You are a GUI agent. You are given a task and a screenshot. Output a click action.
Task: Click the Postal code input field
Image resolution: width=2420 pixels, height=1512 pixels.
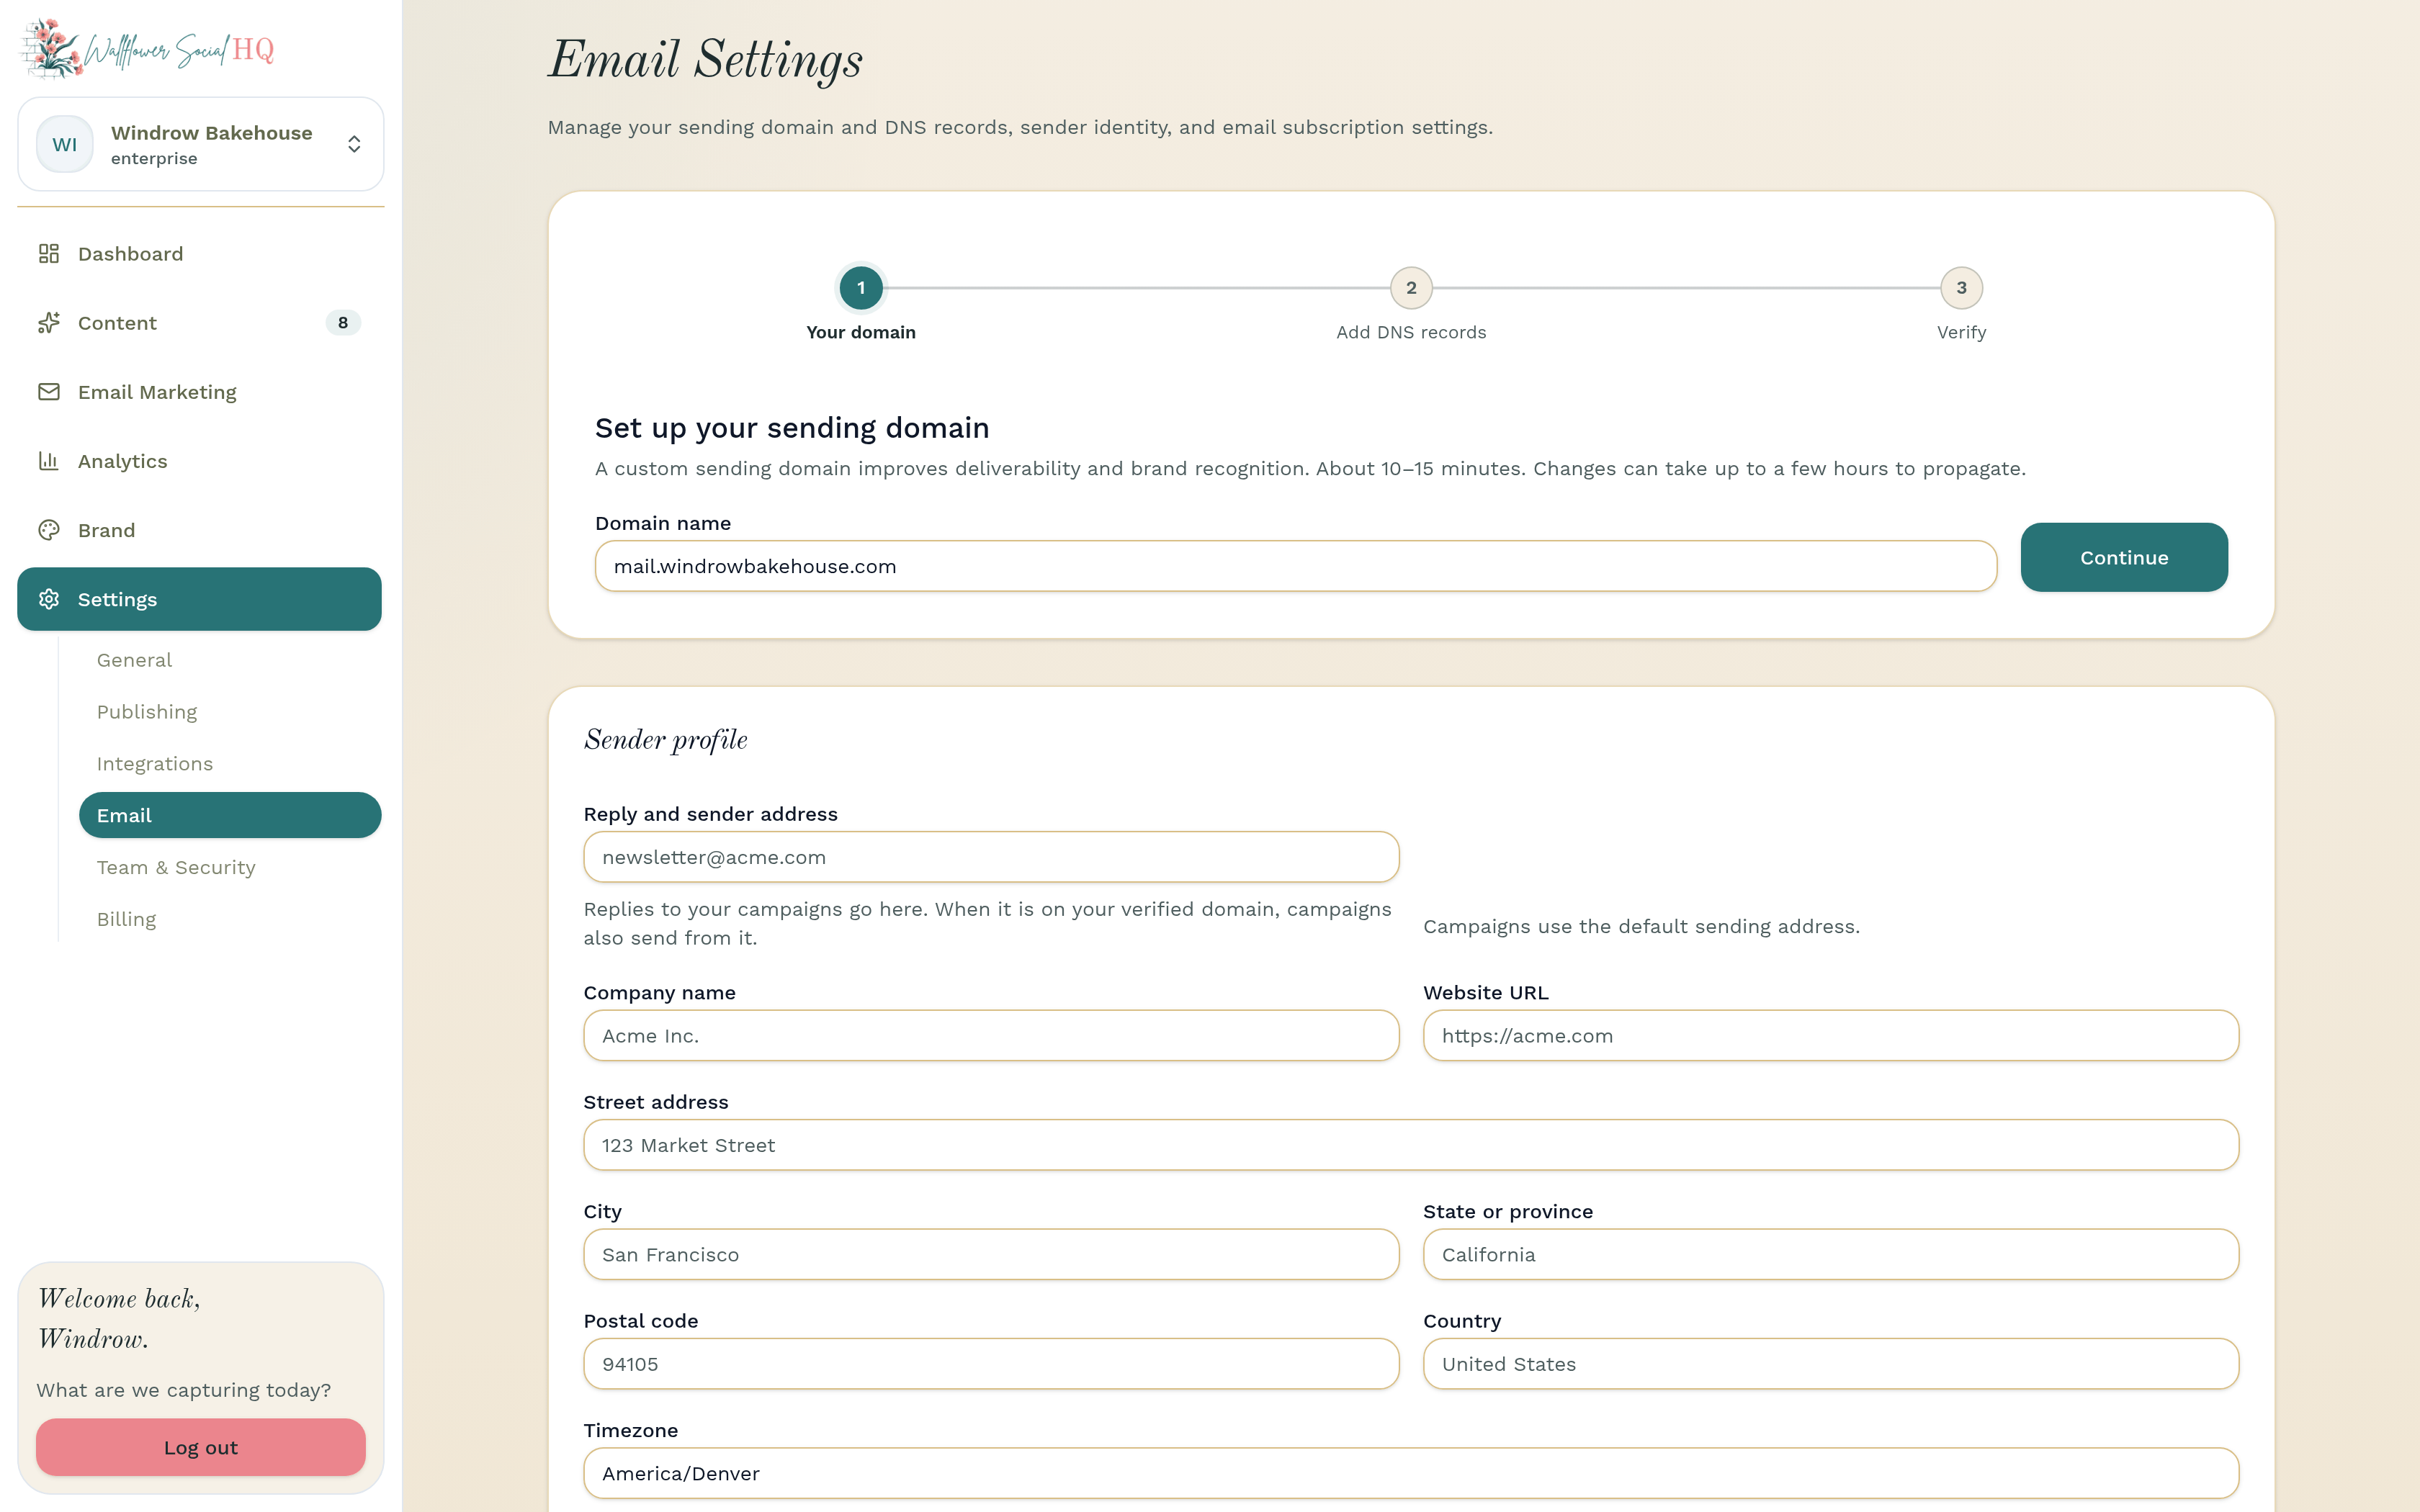(x=991, y=1364)
